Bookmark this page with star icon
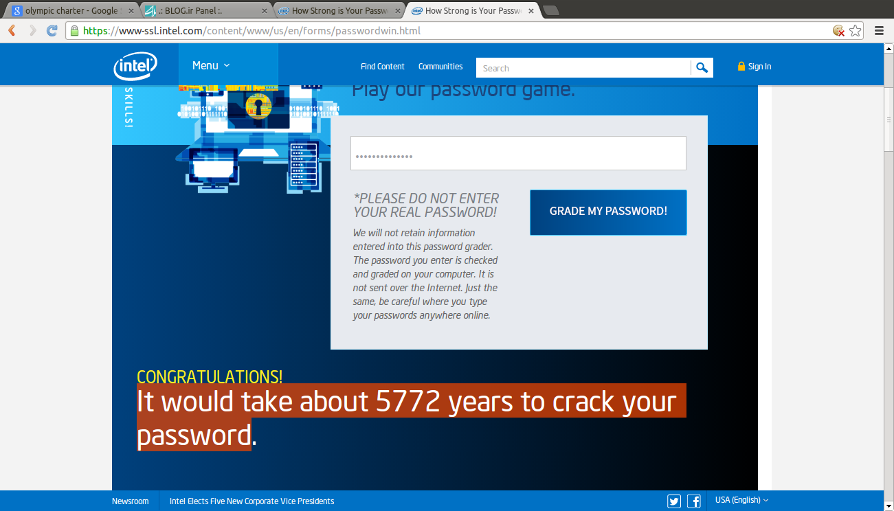This screenshot has height=511, width=894. [x=855, y=30]
